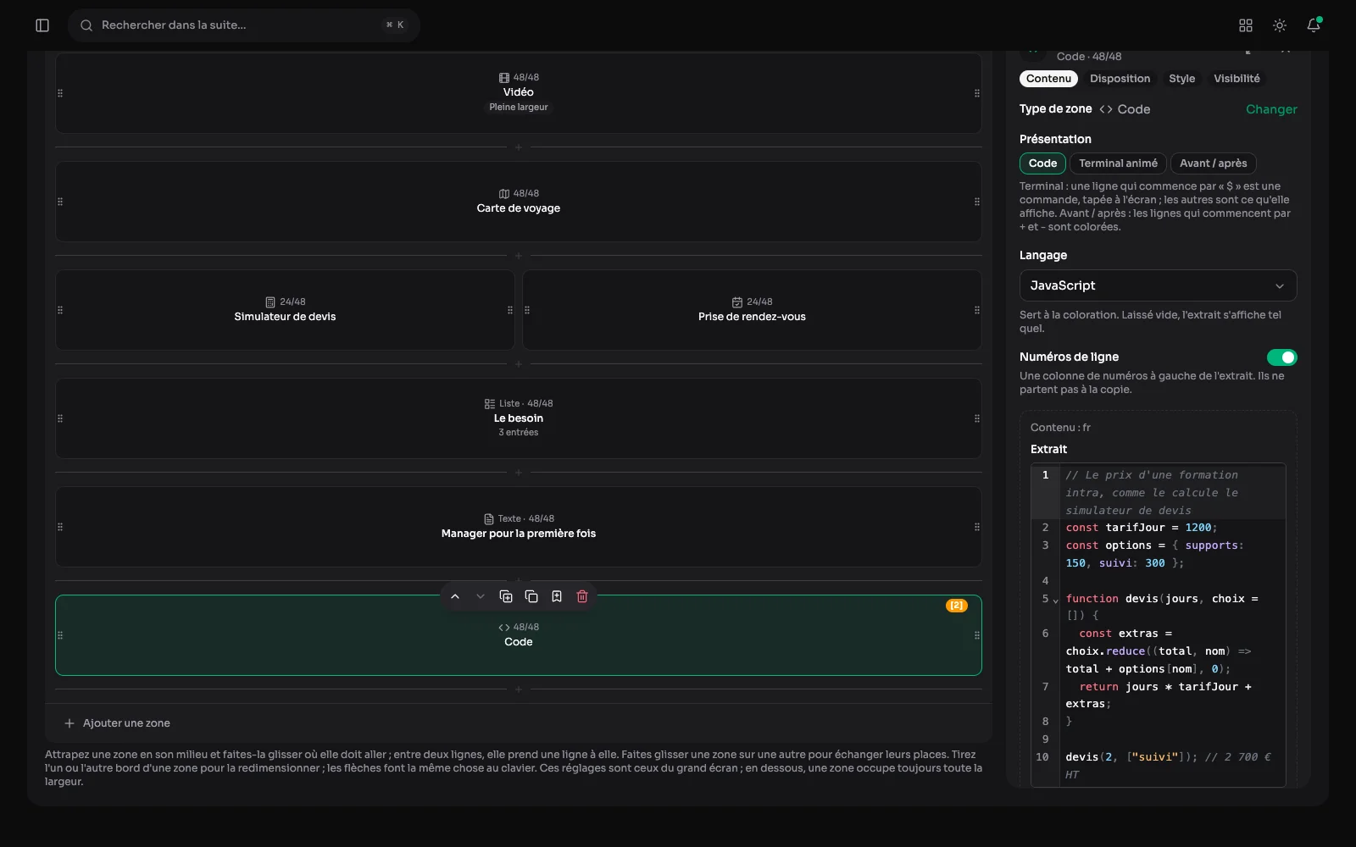The image size is (1356, 847).
Task: Select Code presentation option
Action: pyautogui.click(x=1042, y=163)
